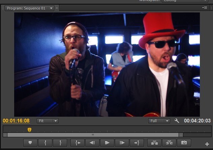This screenshot has height=150, width=213.
Task: Start playback with the Play button
Action: (x=107, y=143)
